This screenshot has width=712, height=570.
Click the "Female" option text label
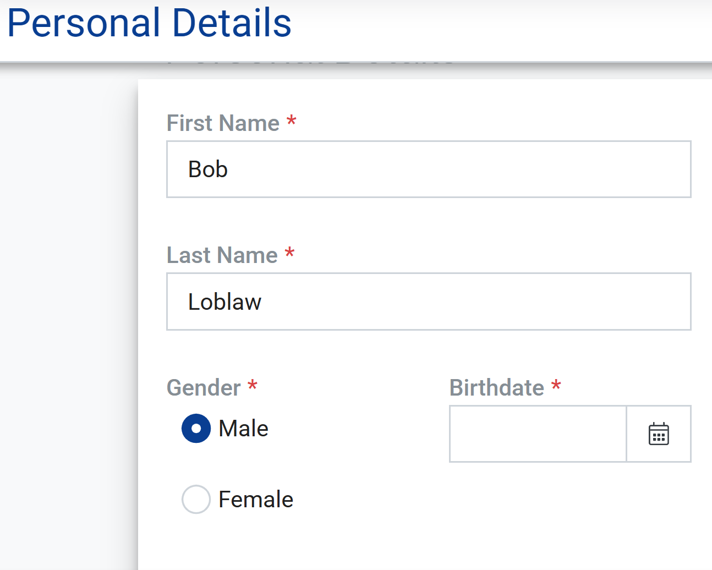point(256,500)
